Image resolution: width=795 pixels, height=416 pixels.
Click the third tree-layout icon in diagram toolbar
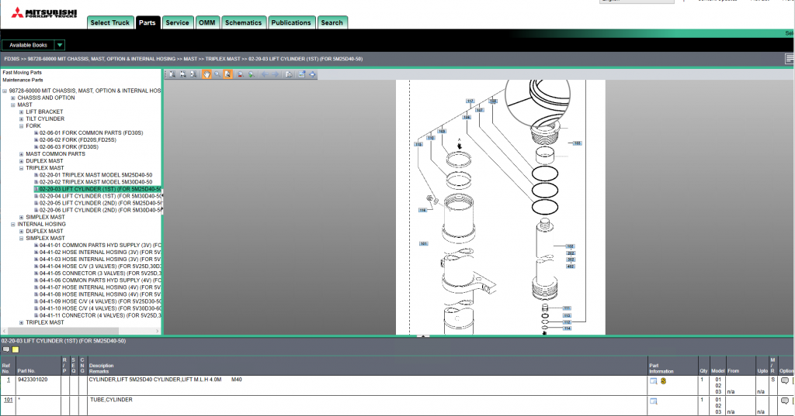(193, 74)
